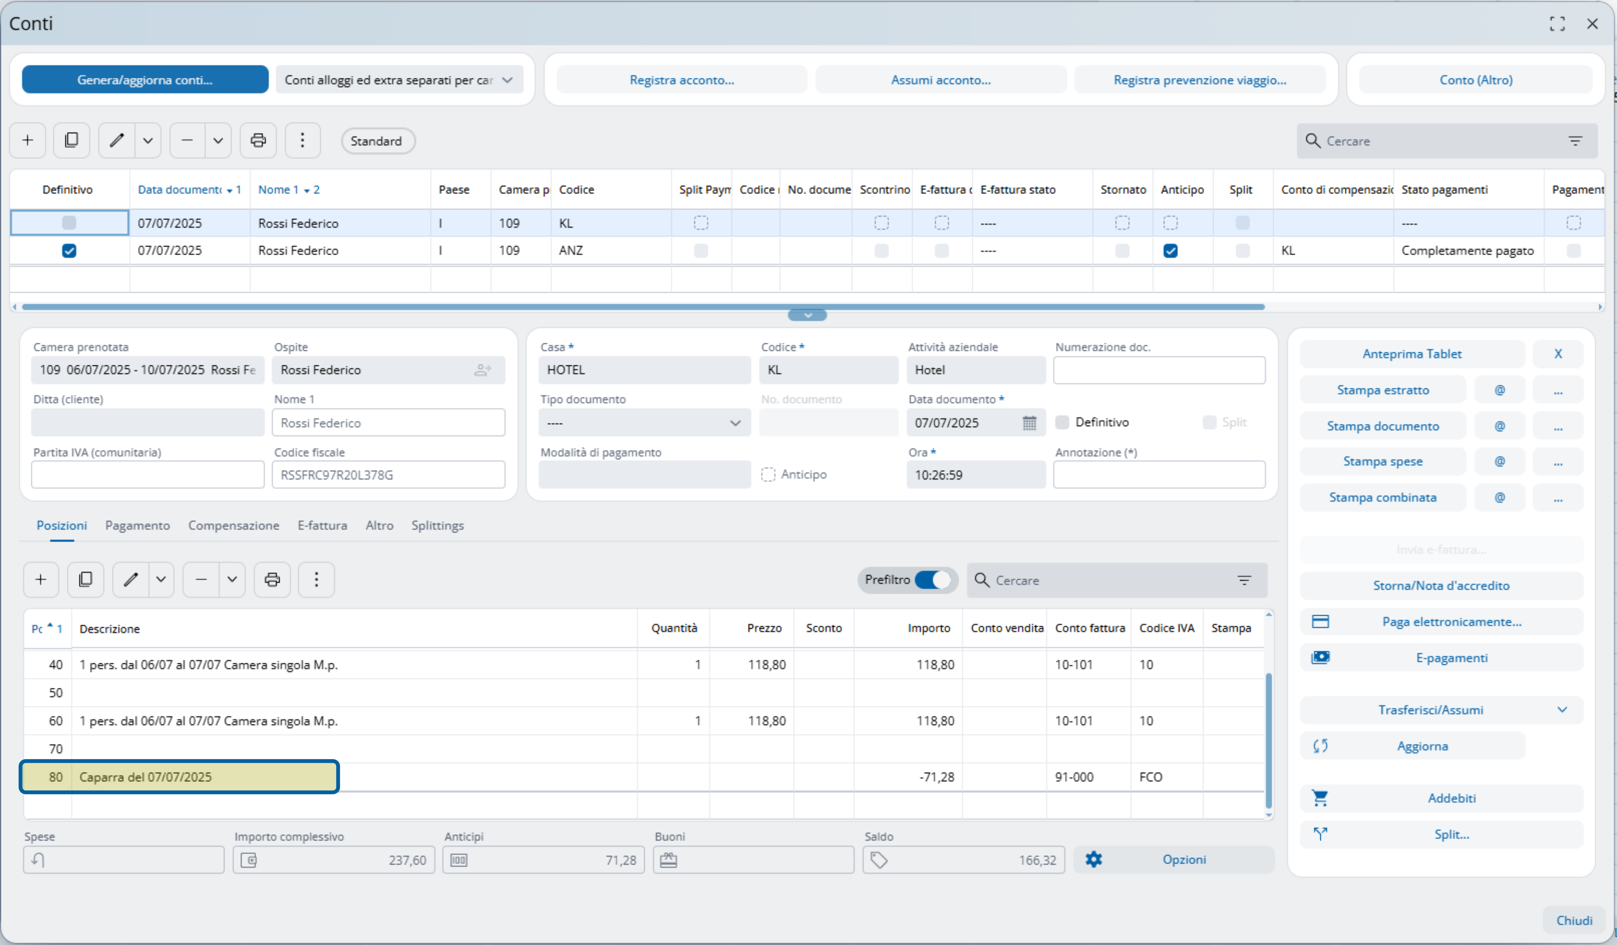Click the calendar icon in Data documento
This screenshot has height=945, width=1617.
tap(1029, 423)
